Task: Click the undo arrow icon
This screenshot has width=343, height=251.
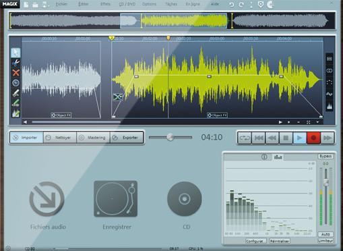Action: [231, 5]
